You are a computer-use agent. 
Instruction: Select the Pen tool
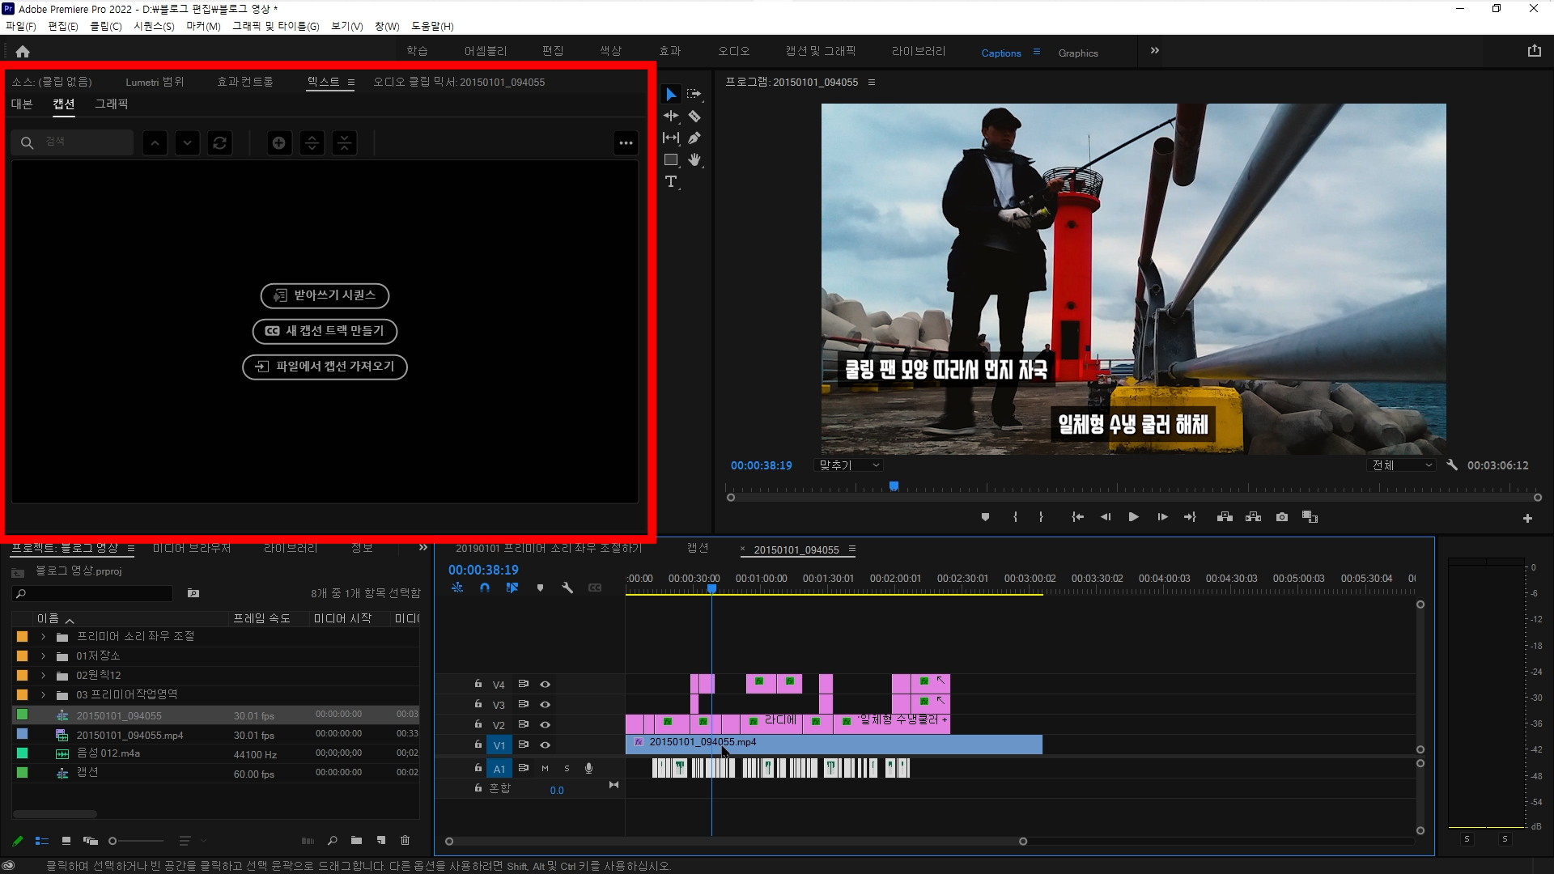point(694,138)
